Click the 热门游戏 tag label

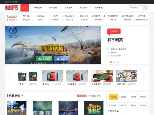point(12,16)
